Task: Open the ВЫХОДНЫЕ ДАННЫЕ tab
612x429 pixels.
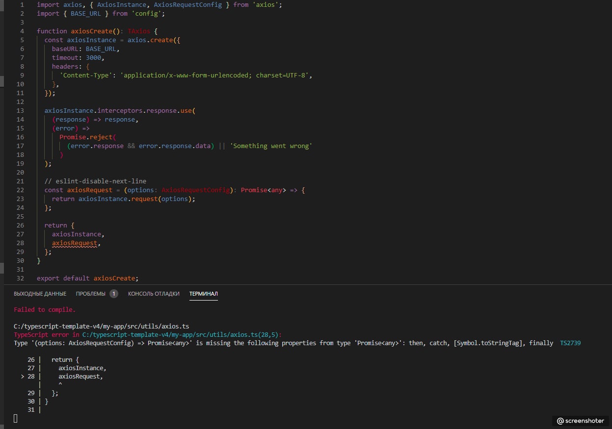Action: click(x=40, y=294)
